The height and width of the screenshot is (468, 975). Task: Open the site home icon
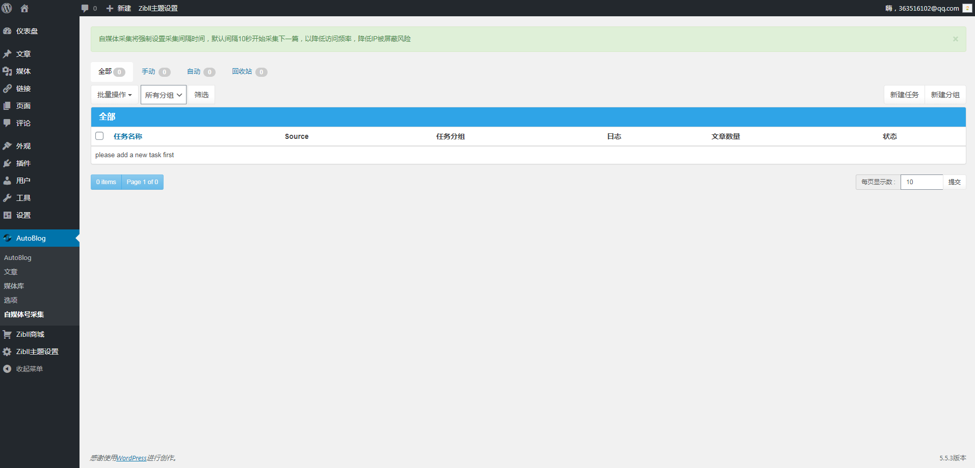pyautogui.click(x=24, y=8)
